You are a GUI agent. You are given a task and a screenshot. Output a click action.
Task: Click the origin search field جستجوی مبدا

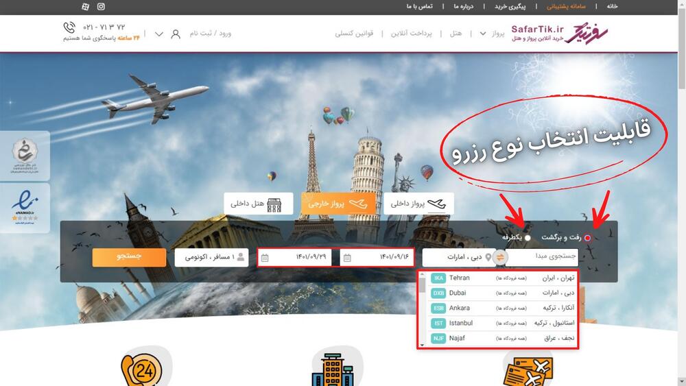pos(542,258)
